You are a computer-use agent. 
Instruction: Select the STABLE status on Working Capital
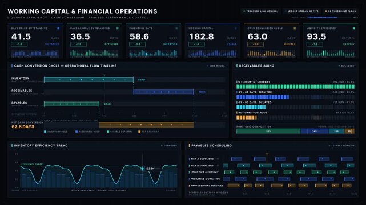(232, 44)
